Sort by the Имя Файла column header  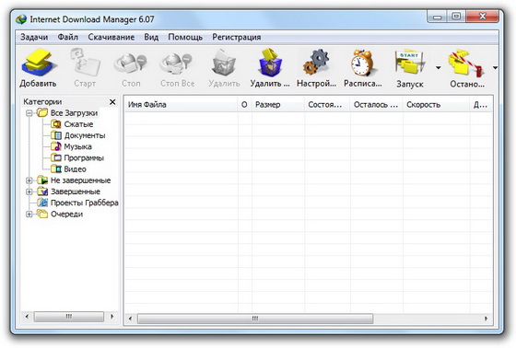point(181,105)
